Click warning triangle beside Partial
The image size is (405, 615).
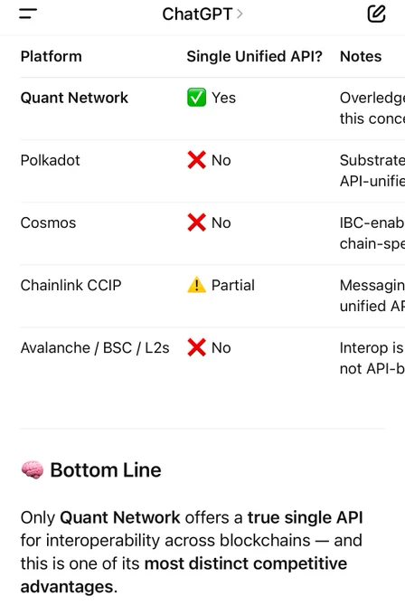point(196,285)
